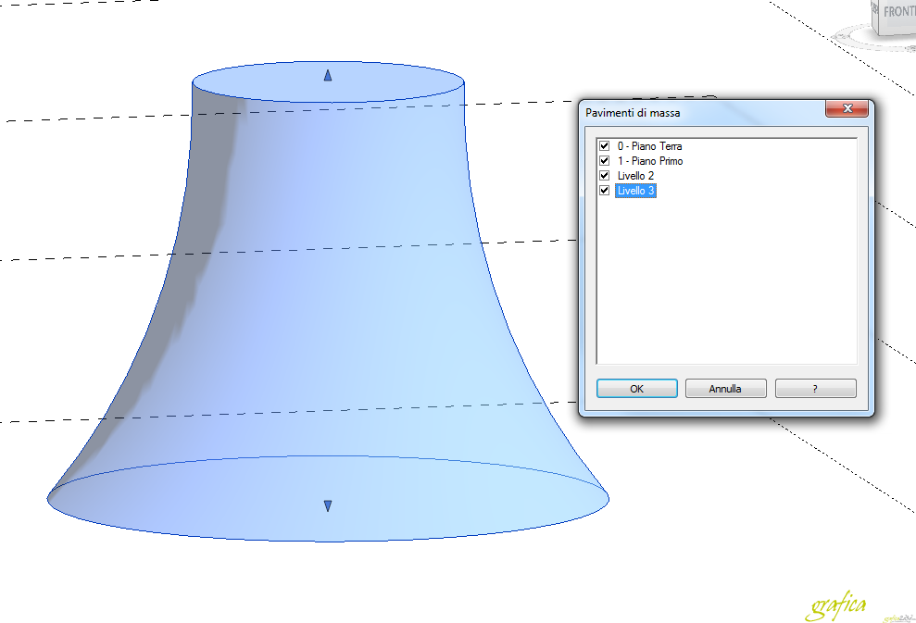Select the upward shape handle on the mass top
The width and height of the screenshot is (916, 623).
(x=327, y=75)
